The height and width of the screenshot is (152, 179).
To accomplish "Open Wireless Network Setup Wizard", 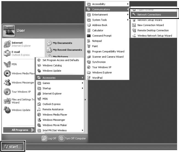I will click(x=154, y=36).
